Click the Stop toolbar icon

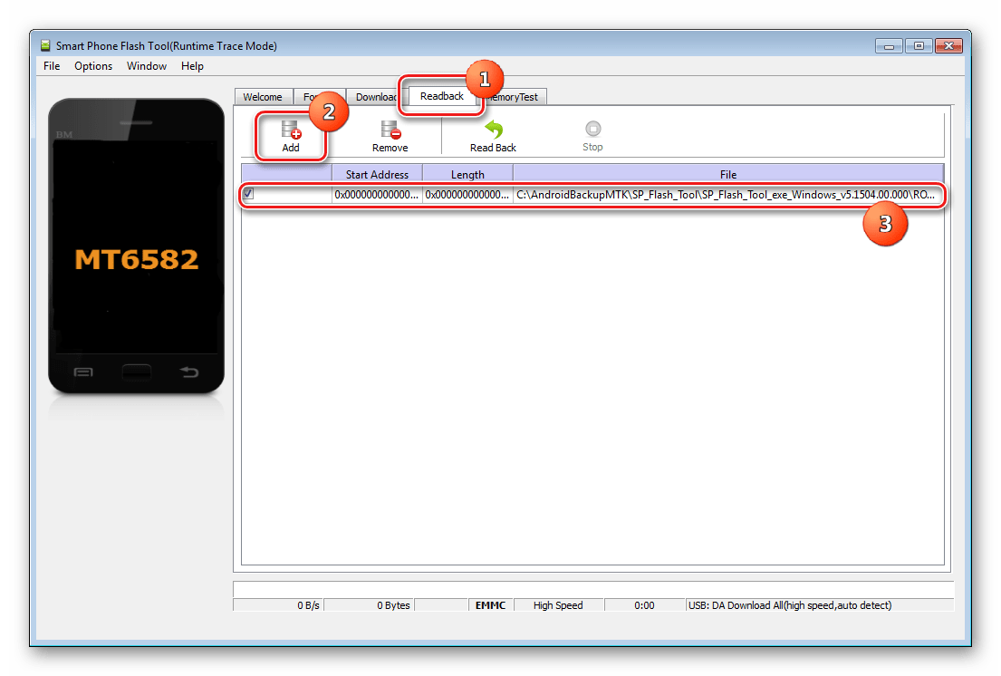click(x=592, y=129)
